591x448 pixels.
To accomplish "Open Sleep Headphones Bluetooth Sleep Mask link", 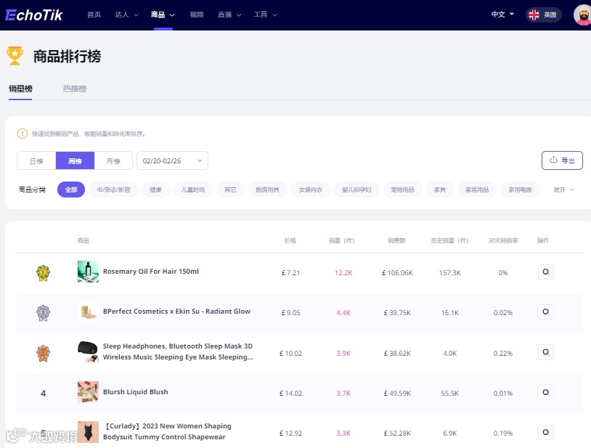I will 178,351.
